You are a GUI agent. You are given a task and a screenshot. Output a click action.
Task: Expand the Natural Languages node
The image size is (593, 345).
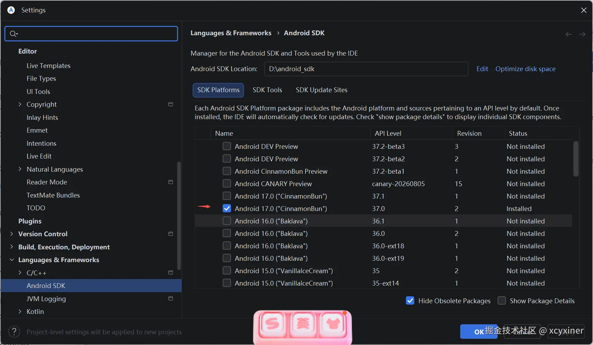coord(20,169)
